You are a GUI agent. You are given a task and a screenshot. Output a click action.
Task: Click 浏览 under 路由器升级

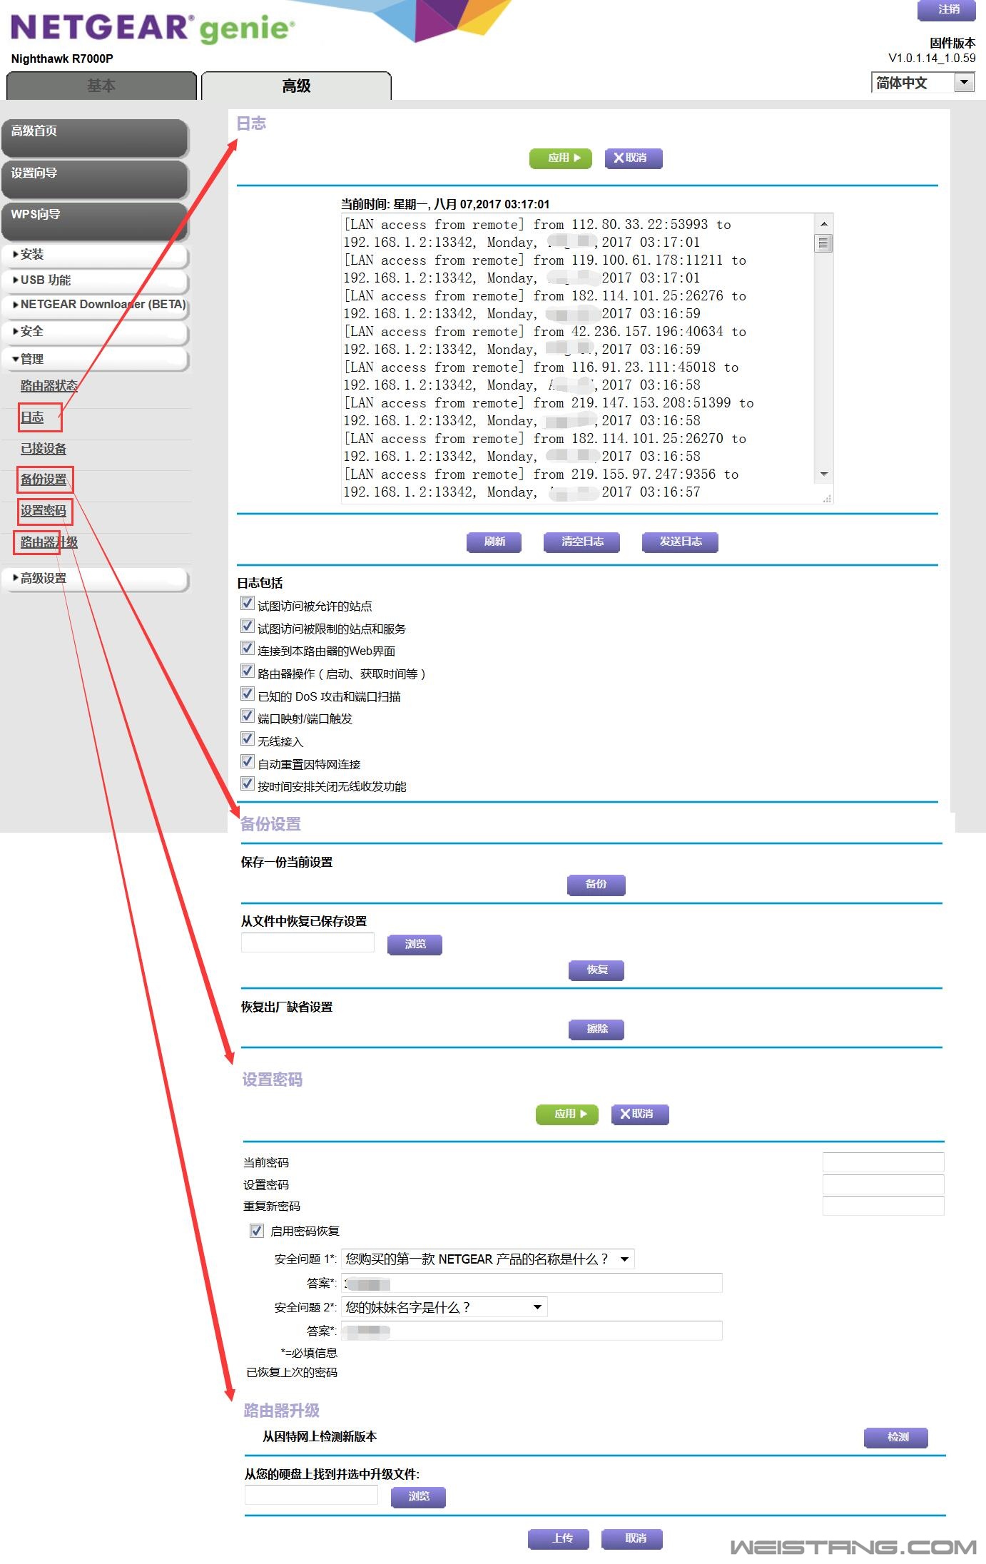point(418,1498)
